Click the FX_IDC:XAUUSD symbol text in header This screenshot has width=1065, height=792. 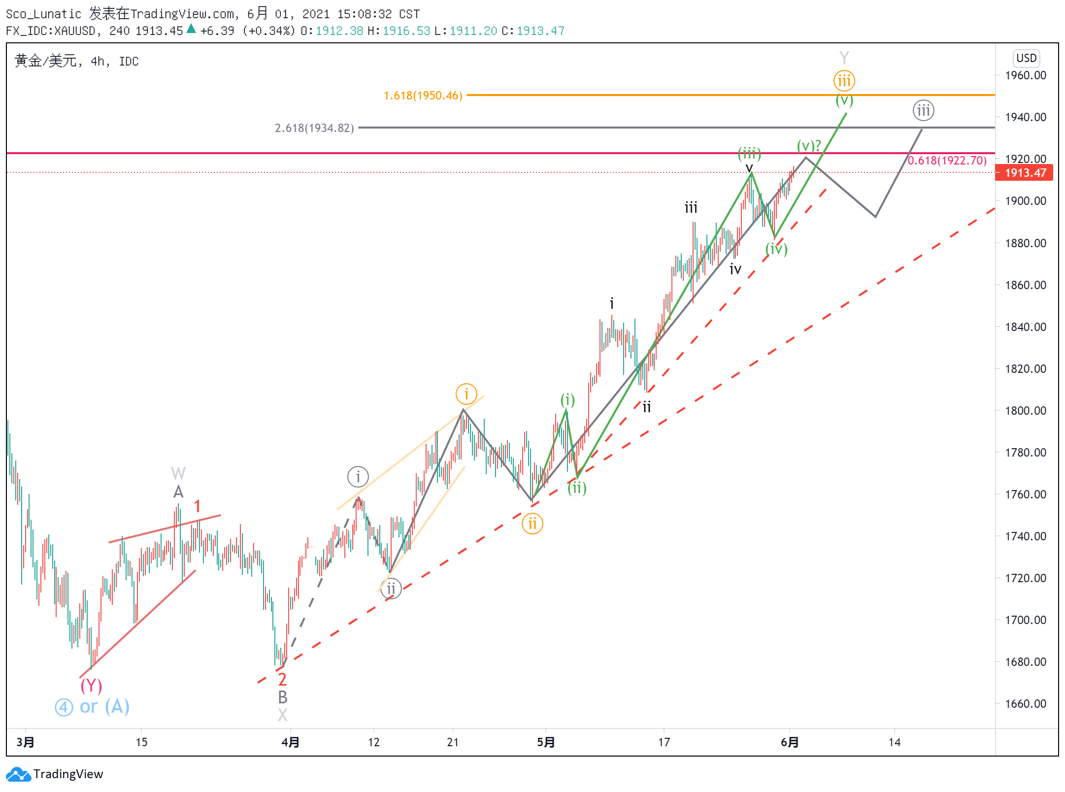coord(51,31)
